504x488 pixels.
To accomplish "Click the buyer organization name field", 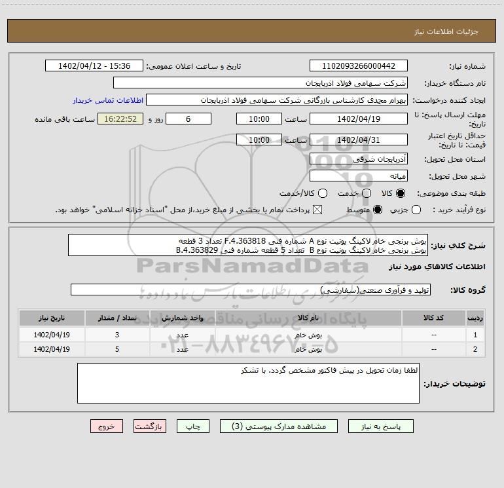I will point(261,83).
